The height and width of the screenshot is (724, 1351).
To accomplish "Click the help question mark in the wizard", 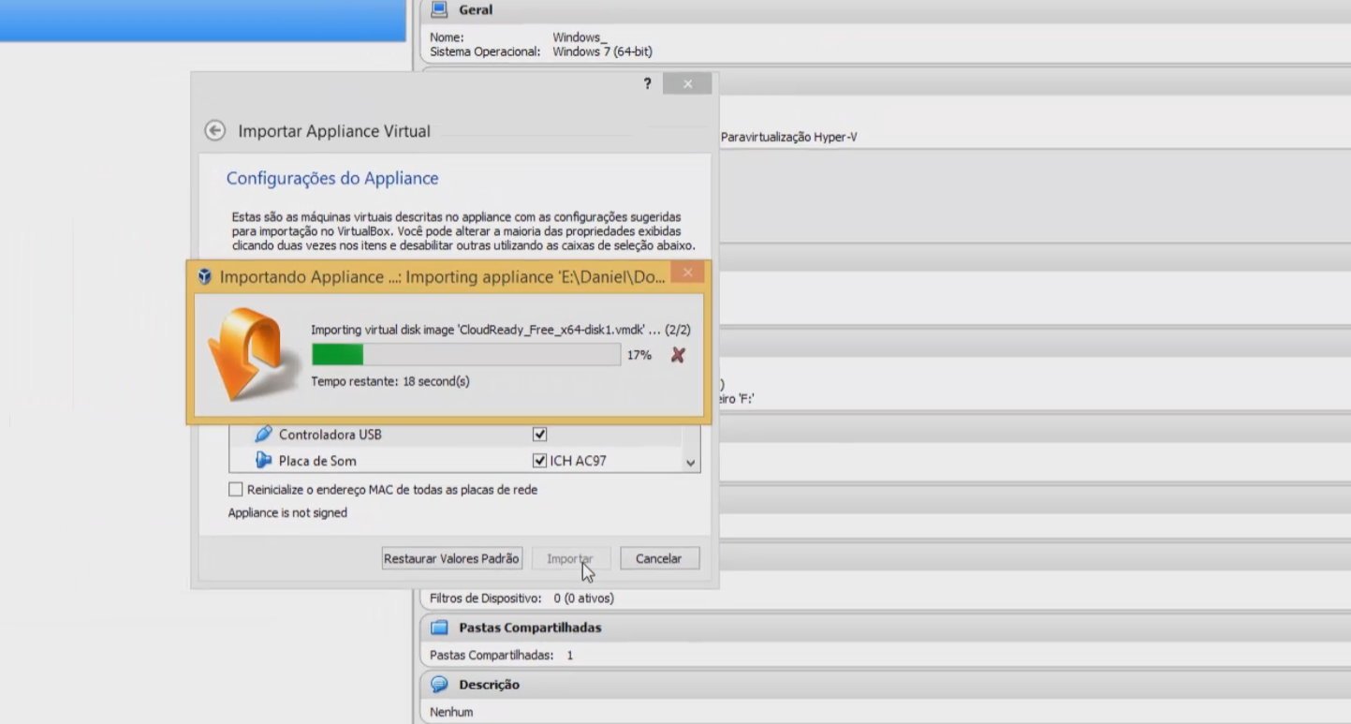I will (647, 83).
